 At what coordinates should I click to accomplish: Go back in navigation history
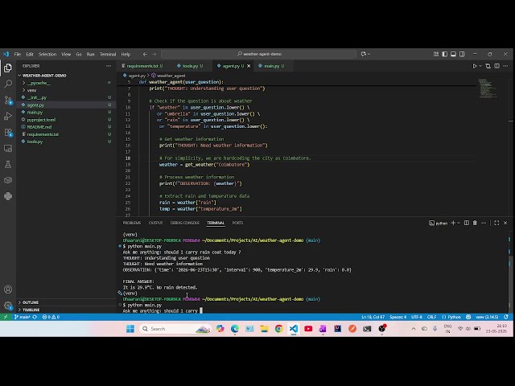pos(145,54)
